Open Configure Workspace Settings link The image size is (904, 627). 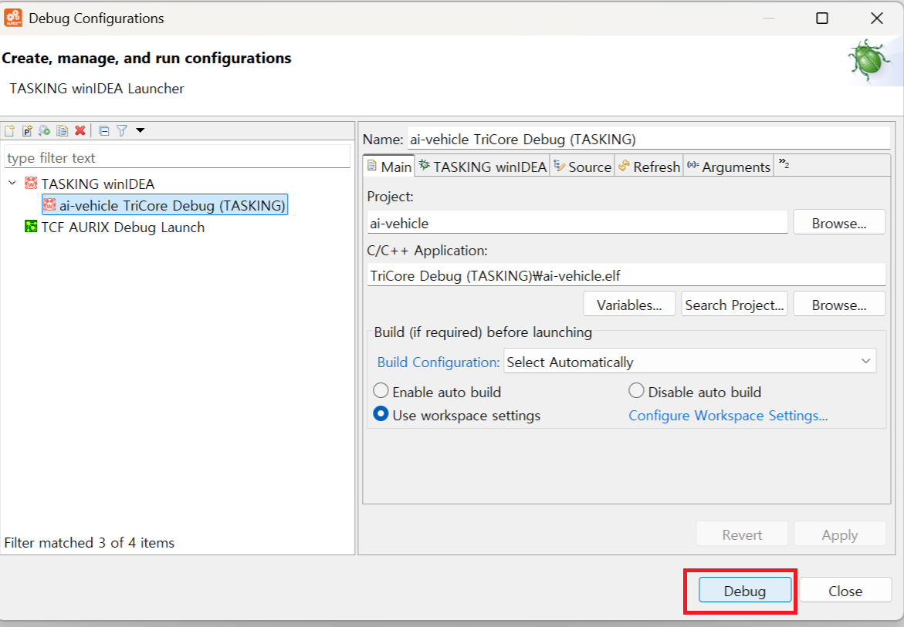pyautogui.click(x=727, y=415)
